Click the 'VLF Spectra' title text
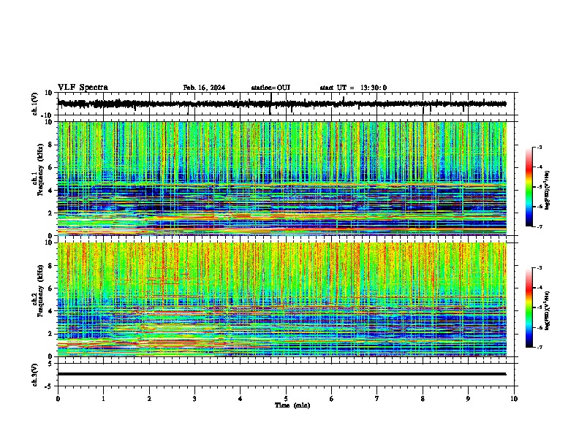 (x=83, y=88)
